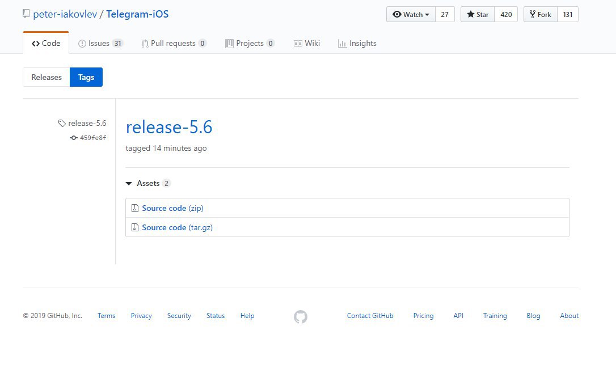Switch to the Releases view
Viewport: 616px width, 377px height.
[x=47, y=77]
